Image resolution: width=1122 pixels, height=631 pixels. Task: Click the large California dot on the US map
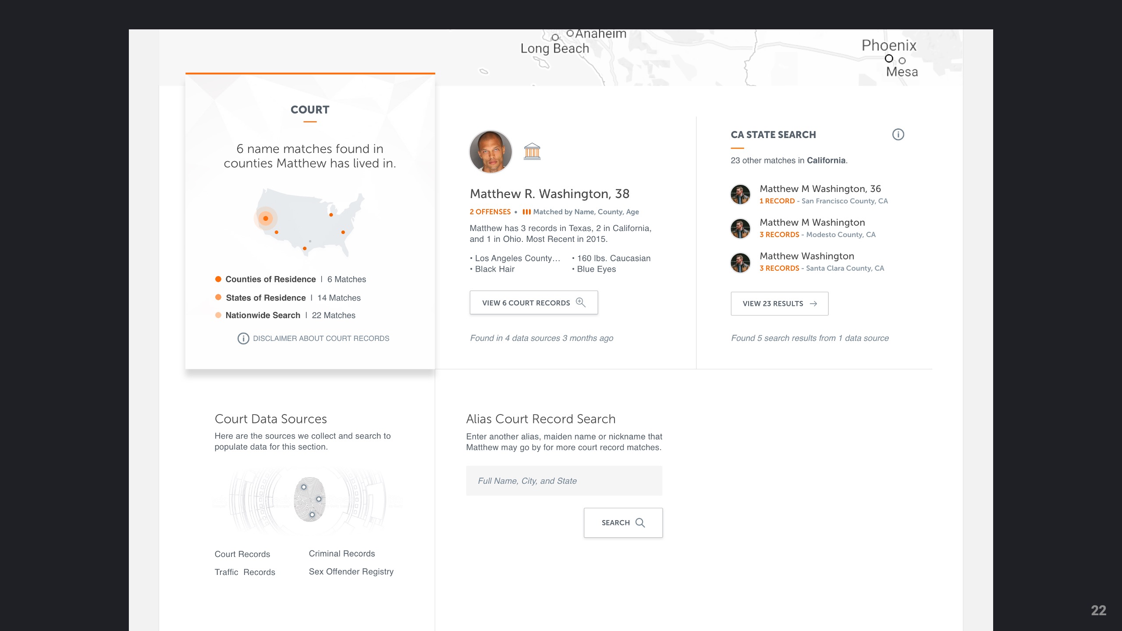tap(266, 218)
